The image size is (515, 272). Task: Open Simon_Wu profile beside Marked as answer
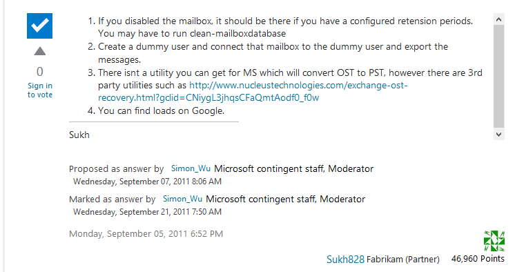(x=182, y=199)
